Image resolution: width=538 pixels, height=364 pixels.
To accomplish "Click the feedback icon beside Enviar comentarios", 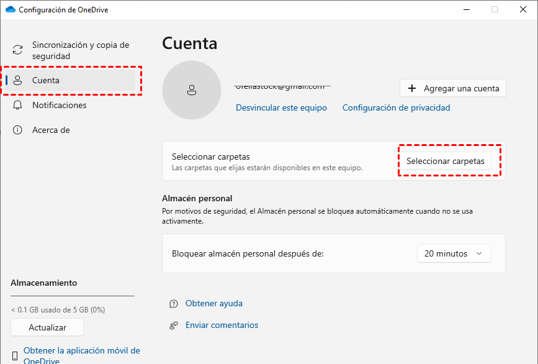I will pos(174,325).
